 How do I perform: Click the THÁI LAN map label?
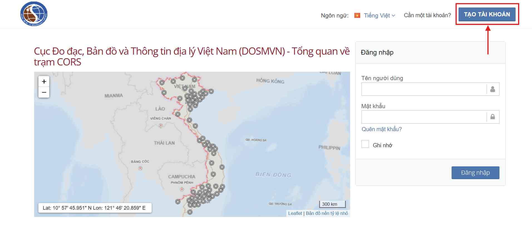[x=164, y=143]
